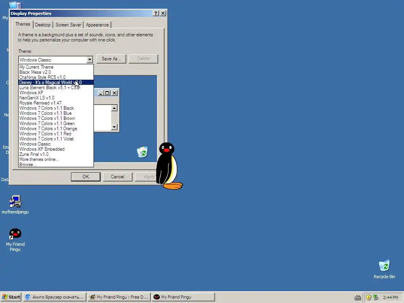The height and width of the screenshot is (303, 404).
Task: Select Windows XP theme option
Action: click(x=56, y=93)
